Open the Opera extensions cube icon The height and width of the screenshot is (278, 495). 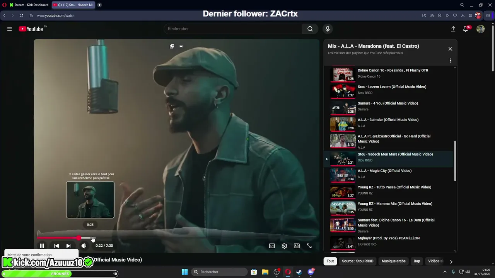coord(488,15)
